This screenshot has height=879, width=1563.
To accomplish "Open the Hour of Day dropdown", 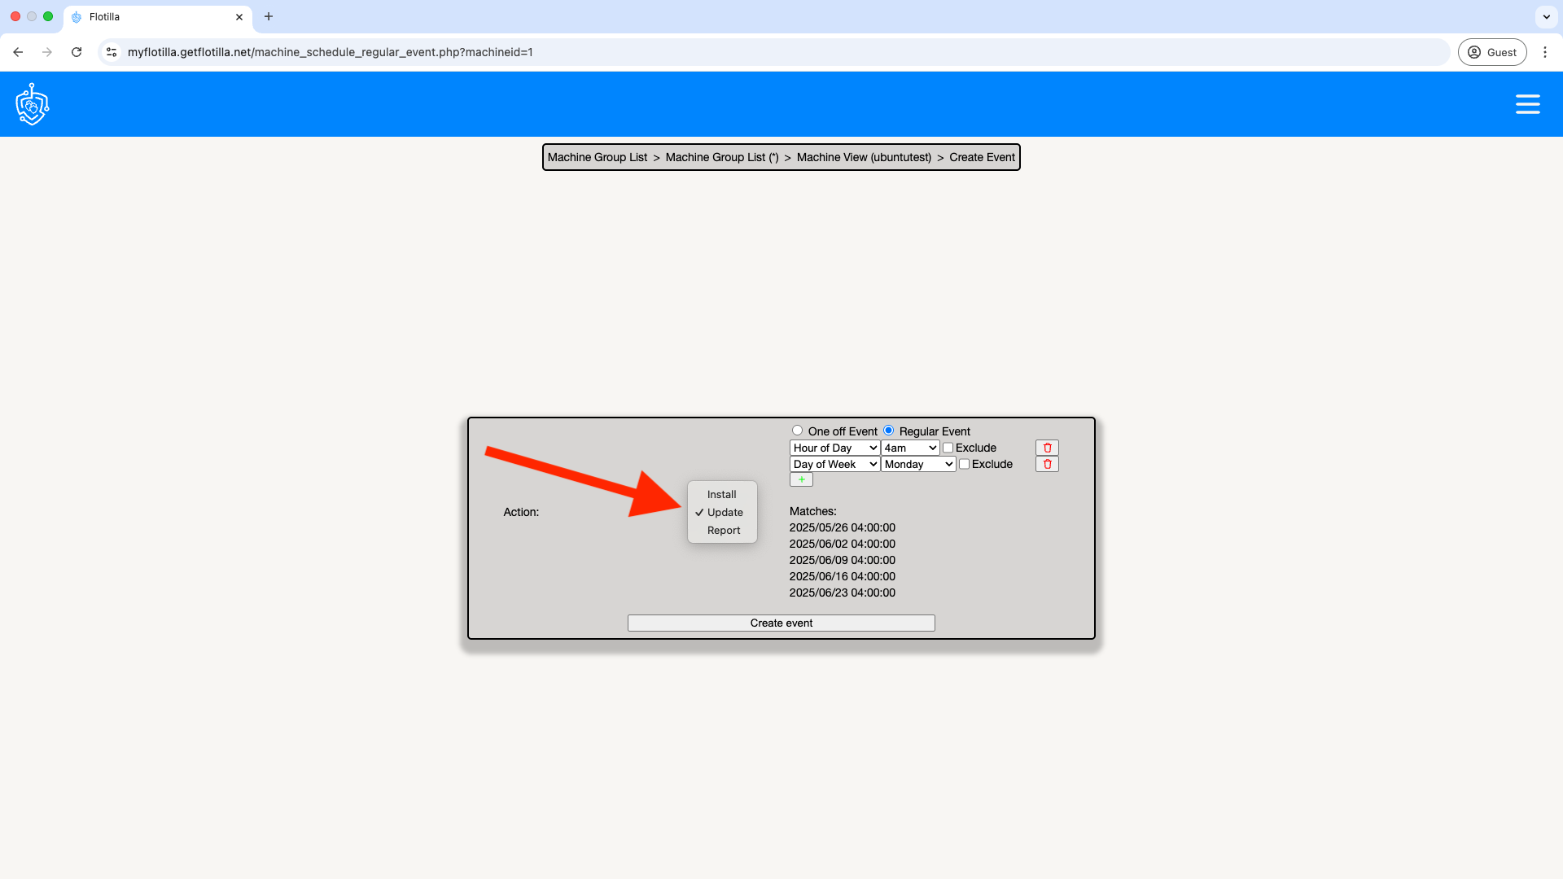I will (834, 448).
